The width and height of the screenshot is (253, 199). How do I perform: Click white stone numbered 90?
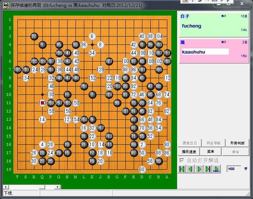tap(167, 144)
